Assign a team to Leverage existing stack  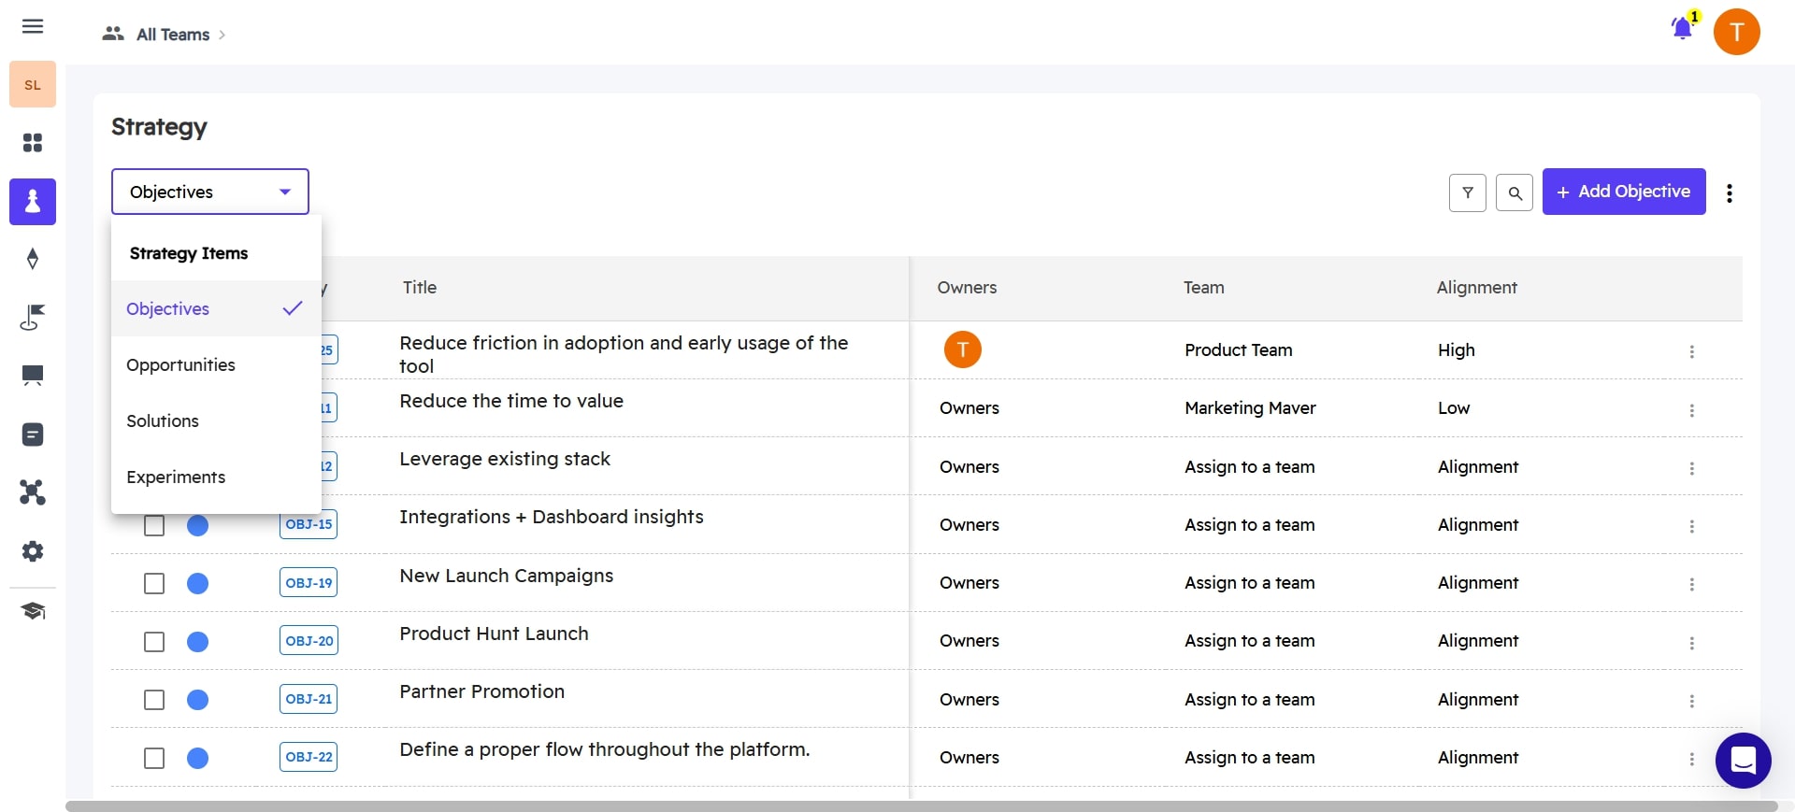coord(1249,466)
